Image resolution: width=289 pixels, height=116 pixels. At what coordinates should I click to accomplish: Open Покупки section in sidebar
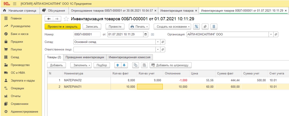(x=16, y=50)
